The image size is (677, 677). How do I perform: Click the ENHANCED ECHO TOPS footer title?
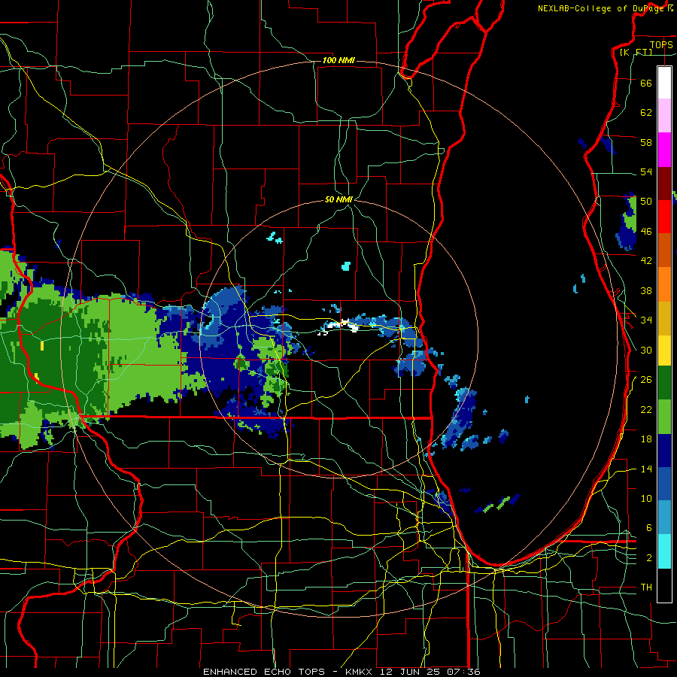(x=264, y=672)
